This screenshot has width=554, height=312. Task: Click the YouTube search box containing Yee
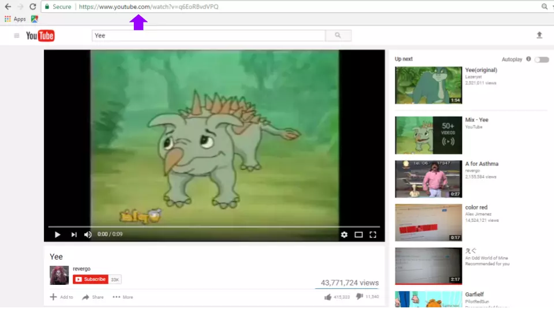point(208,35)
